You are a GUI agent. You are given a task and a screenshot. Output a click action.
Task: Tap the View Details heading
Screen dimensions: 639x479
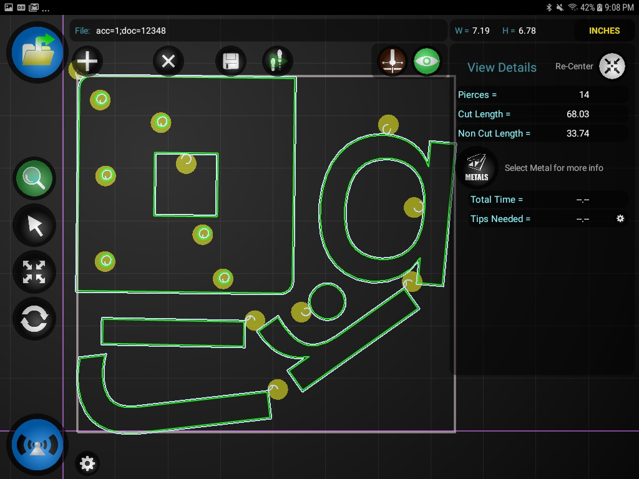click(502, 67)
